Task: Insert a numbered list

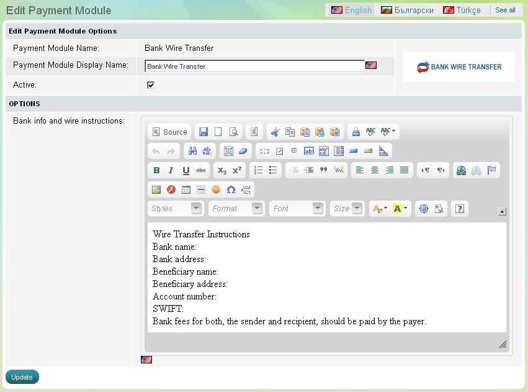Action: click(259, 170)
